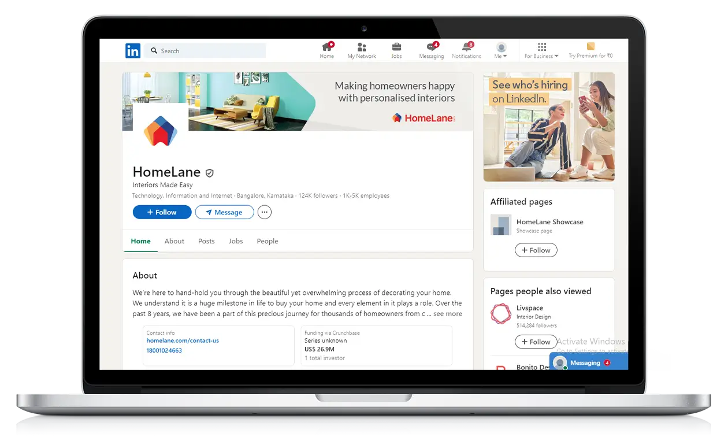Click the Try Premium gold icon

pos(590,46)
